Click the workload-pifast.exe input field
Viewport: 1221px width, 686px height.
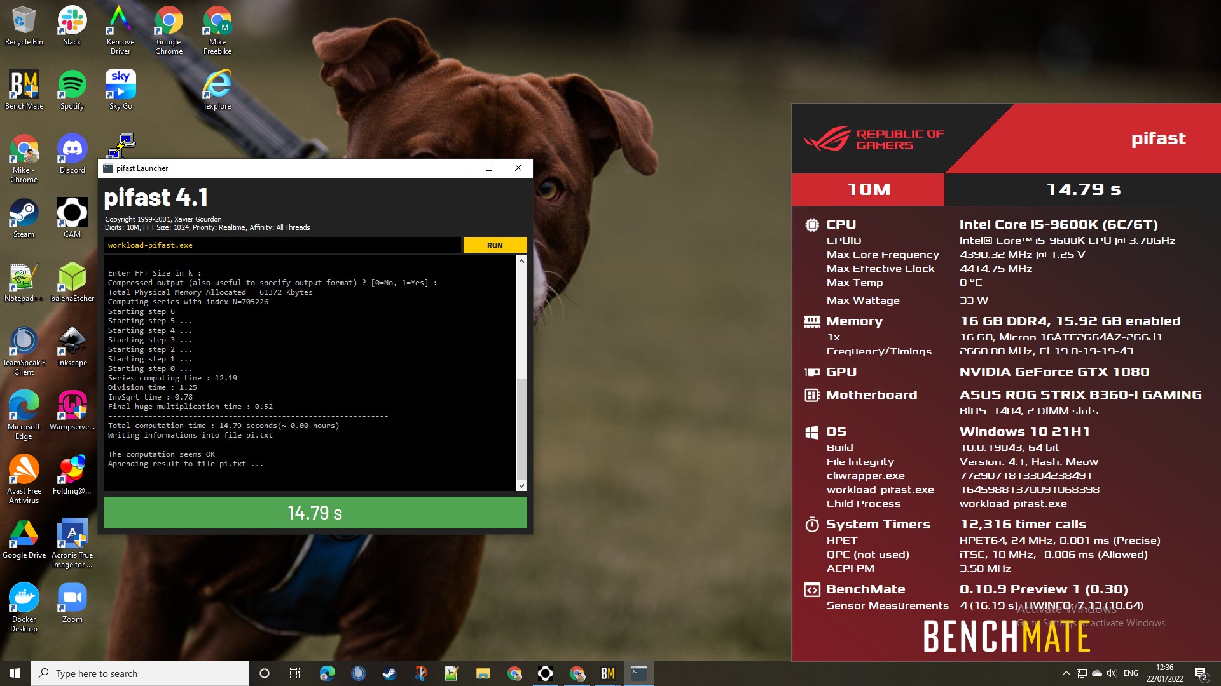pyautogui.click(x=282, y=245)
